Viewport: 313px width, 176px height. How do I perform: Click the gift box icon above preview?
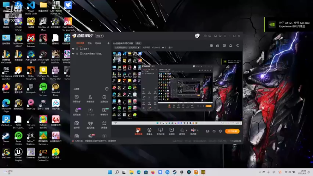pyautogui.click(x=211, y=45)
